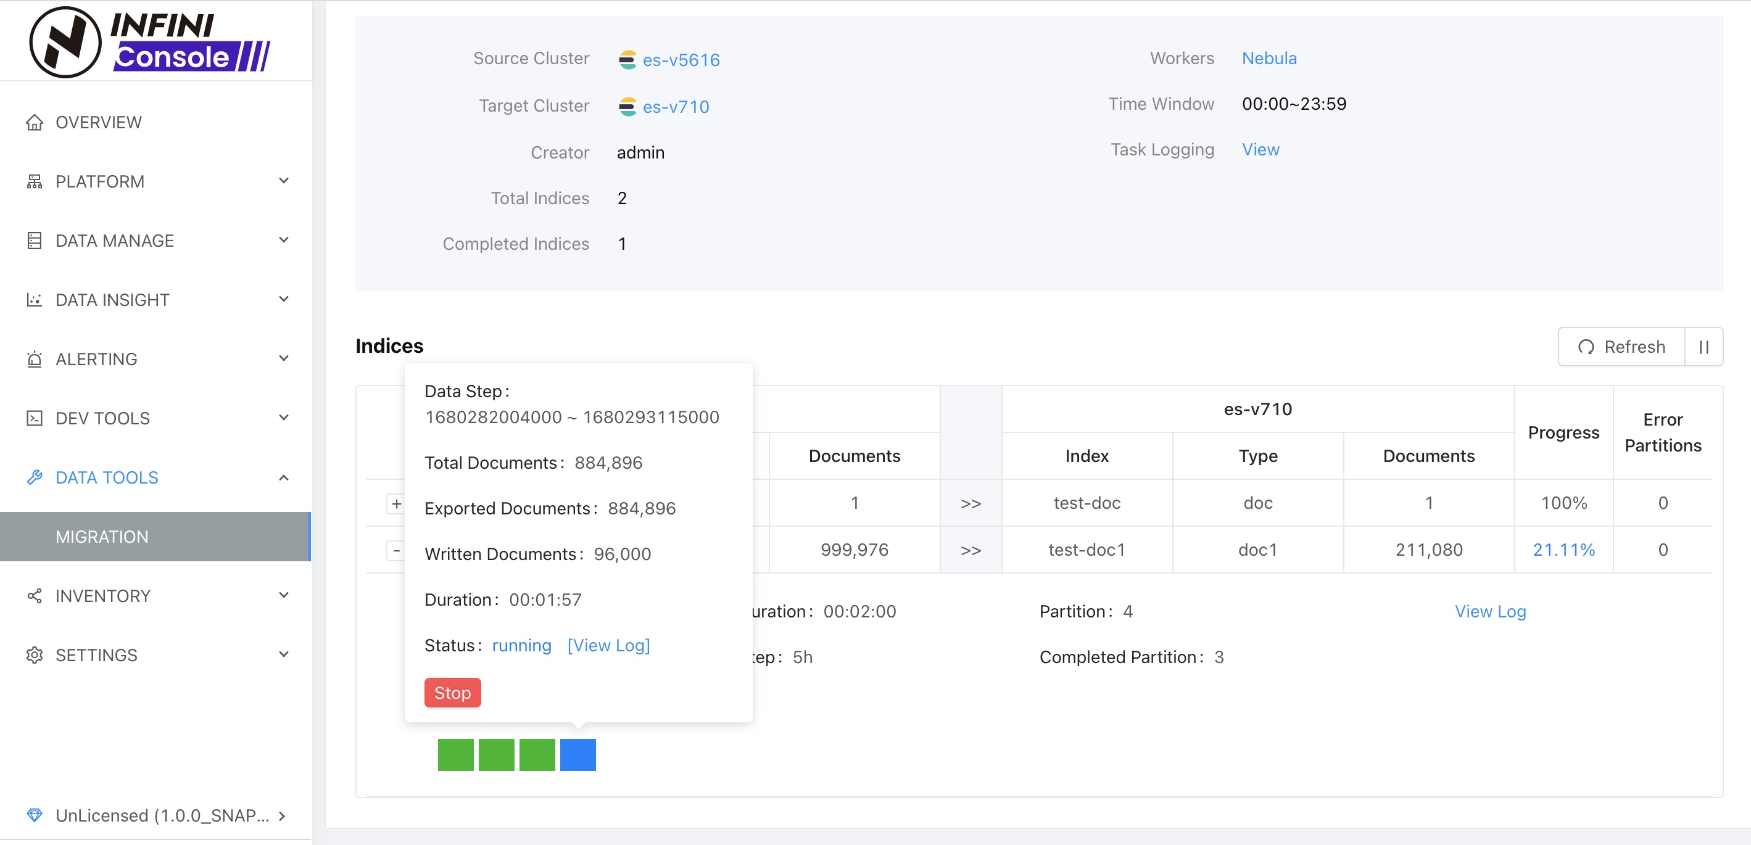The height and width of the screenshot is (845, 1751).
Task: Click the Platform sidebar icon
Action: (34, 181)
